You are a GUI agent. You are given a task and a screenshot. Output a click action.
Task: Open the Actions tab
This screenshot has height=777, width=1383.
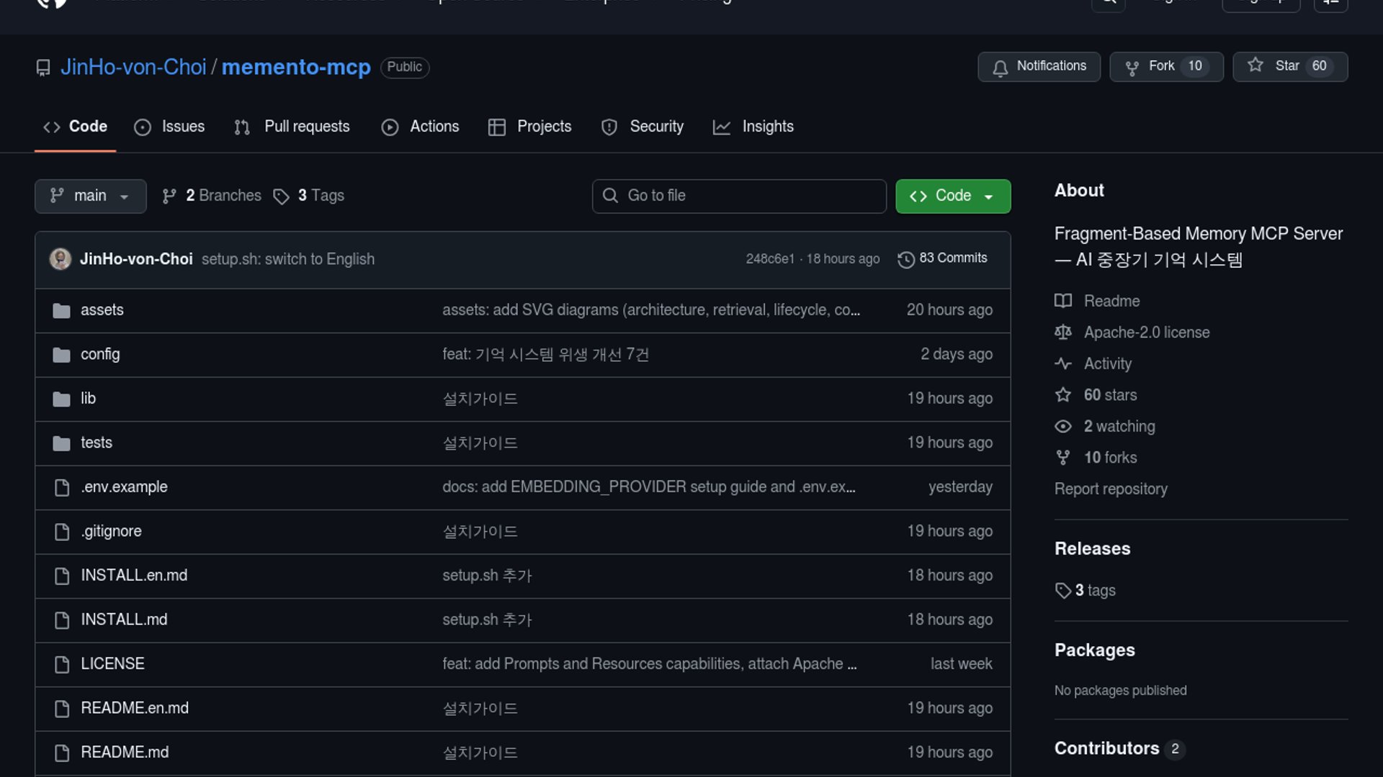coord(420,127)
